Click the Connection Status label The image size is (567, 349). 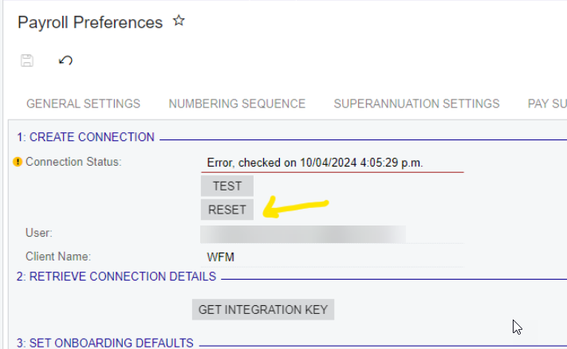pos(73,162)
